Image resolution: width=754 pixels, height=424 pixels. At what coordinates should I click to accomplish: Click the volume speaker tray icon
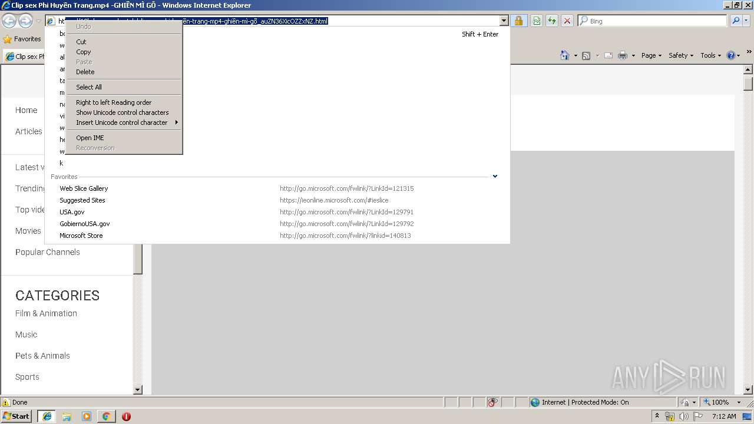click(683, 416)
